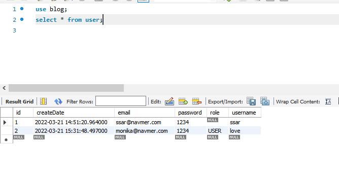The width and height of the screenshot is (339, 183).
Task: Select createDate cell 2022-03-21 15:31:48.497000
Action: (74, 131)
